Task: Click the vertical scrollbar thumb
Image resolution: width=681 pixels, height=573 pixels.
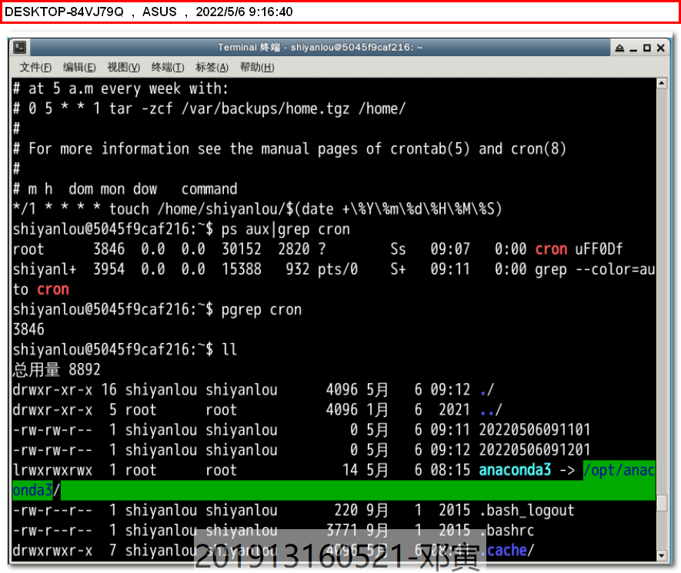Action: pyautogui.click(x=662, y=503)
